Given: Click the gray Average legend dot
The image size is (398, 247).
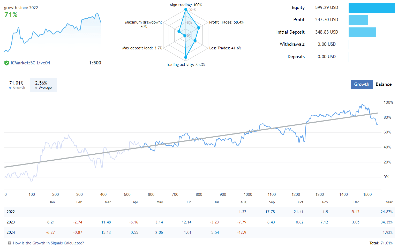Looking at the screenshot, I should tap(36, 87).
